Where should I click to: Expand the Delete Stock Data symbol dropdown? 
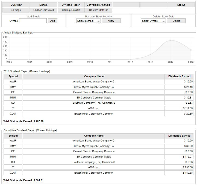[153, 21]
